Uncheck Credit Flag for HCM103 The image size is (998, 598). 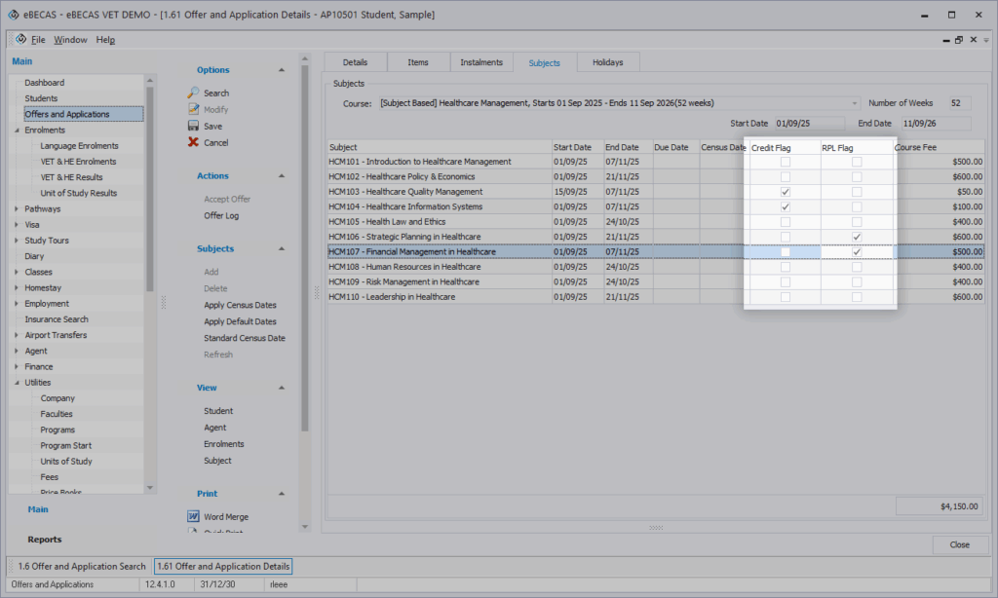tap(786, 192)
